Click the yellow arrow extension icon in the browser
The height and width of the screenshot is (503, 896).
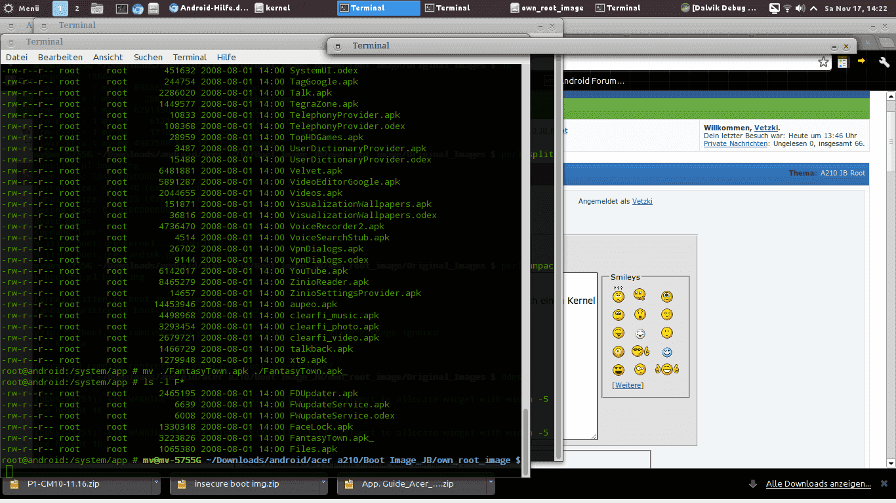861,61
